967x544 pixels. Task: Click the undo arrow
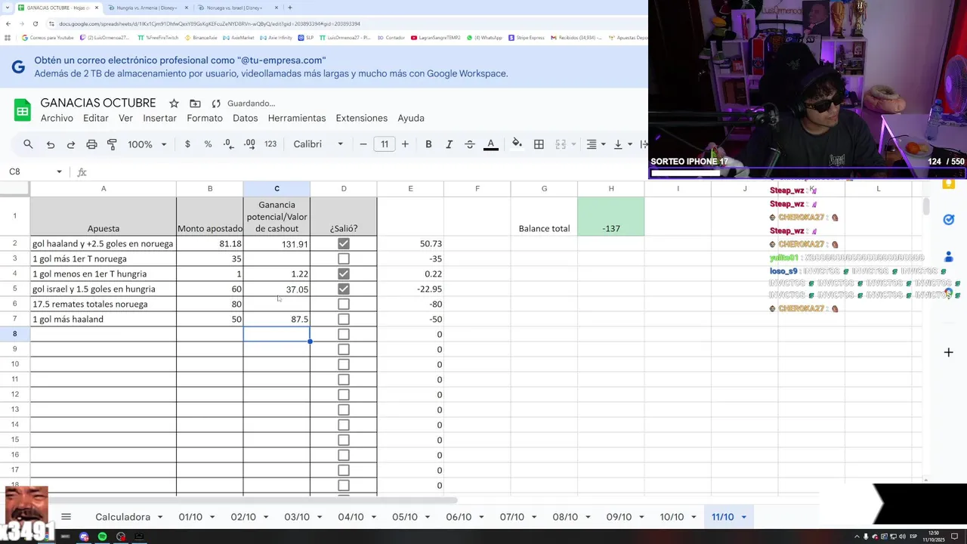pyautogui.click(x=50, y=144)
